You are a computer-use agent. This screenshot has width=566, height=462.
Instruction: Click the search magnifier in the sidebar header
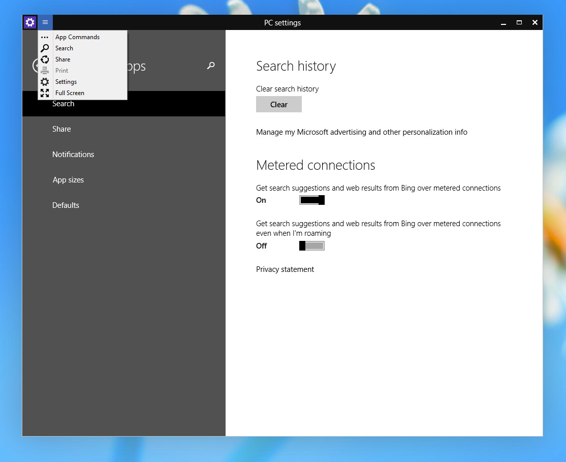tap(210, 66)
